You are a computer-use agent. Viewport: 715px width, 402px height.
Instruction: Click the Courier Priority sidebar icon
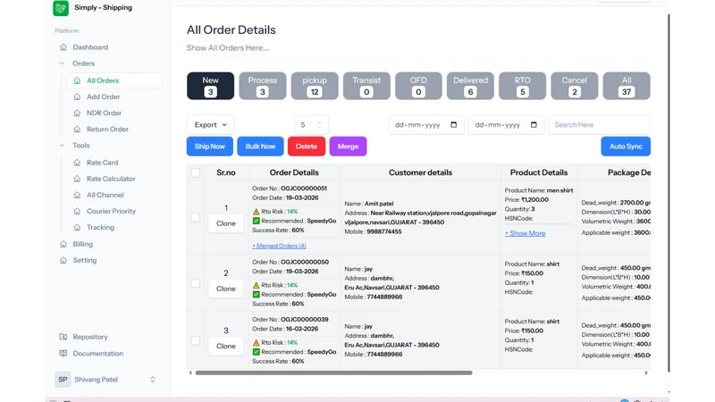click(x=77, y=211)
